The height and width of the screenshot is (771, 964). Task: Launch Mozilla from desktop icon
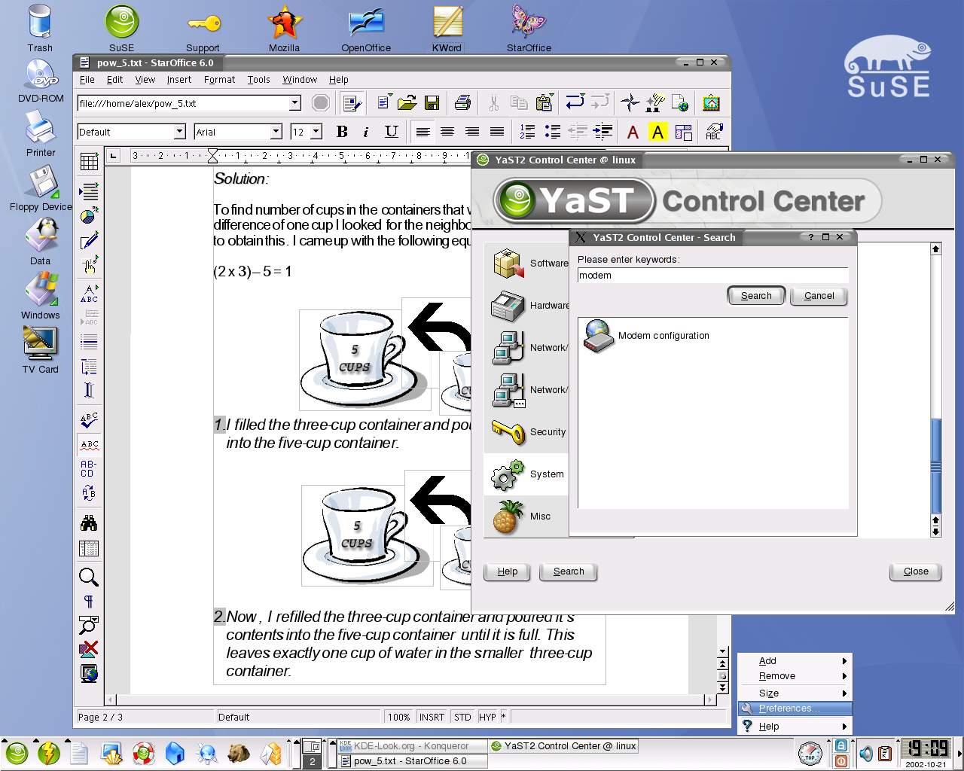pos(284,28)
